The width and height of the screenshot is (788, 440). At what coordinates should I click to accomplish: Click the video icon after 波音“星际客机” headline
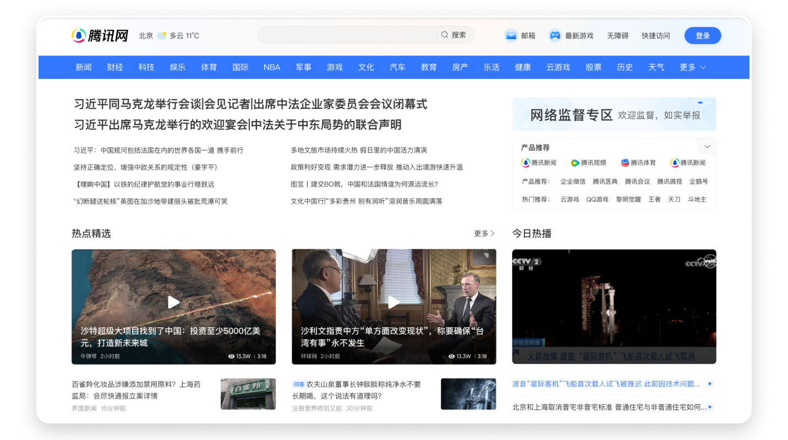710,384
